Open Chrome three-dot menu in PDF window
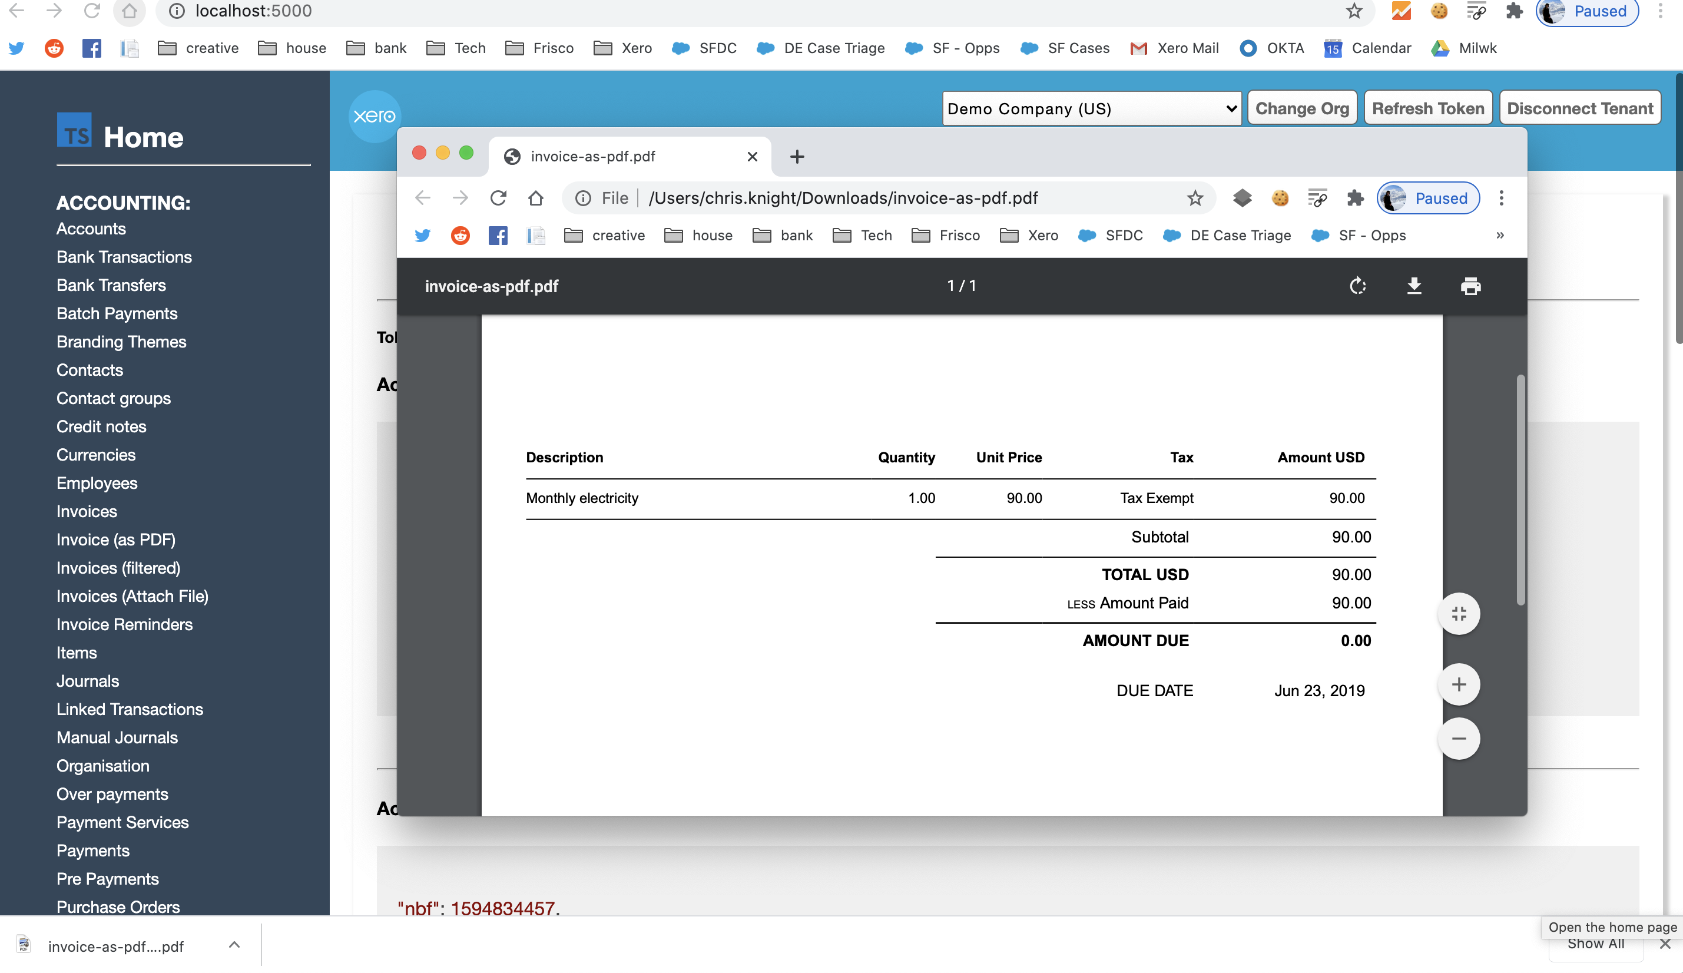This screenshot has width=1683, height=973. [1502, 198]
